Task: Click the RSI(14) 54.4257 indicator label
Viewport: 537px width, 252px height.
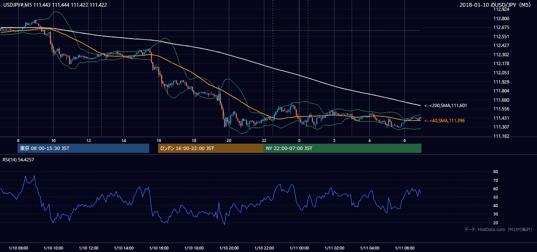Action: [x=18, y=160]
